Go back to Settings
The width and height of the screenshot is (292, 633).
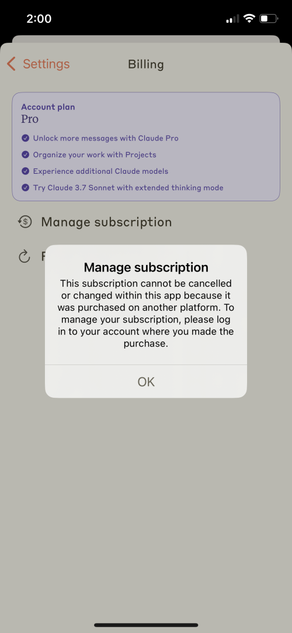pyautogui.click(x=39, y=64)
